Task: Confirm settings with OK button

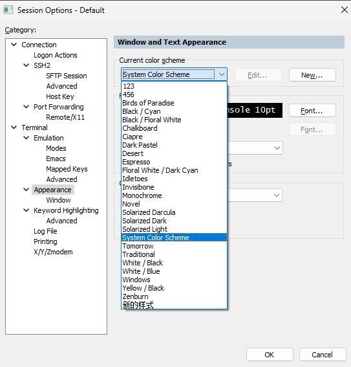Action: (x=270, y=355)
